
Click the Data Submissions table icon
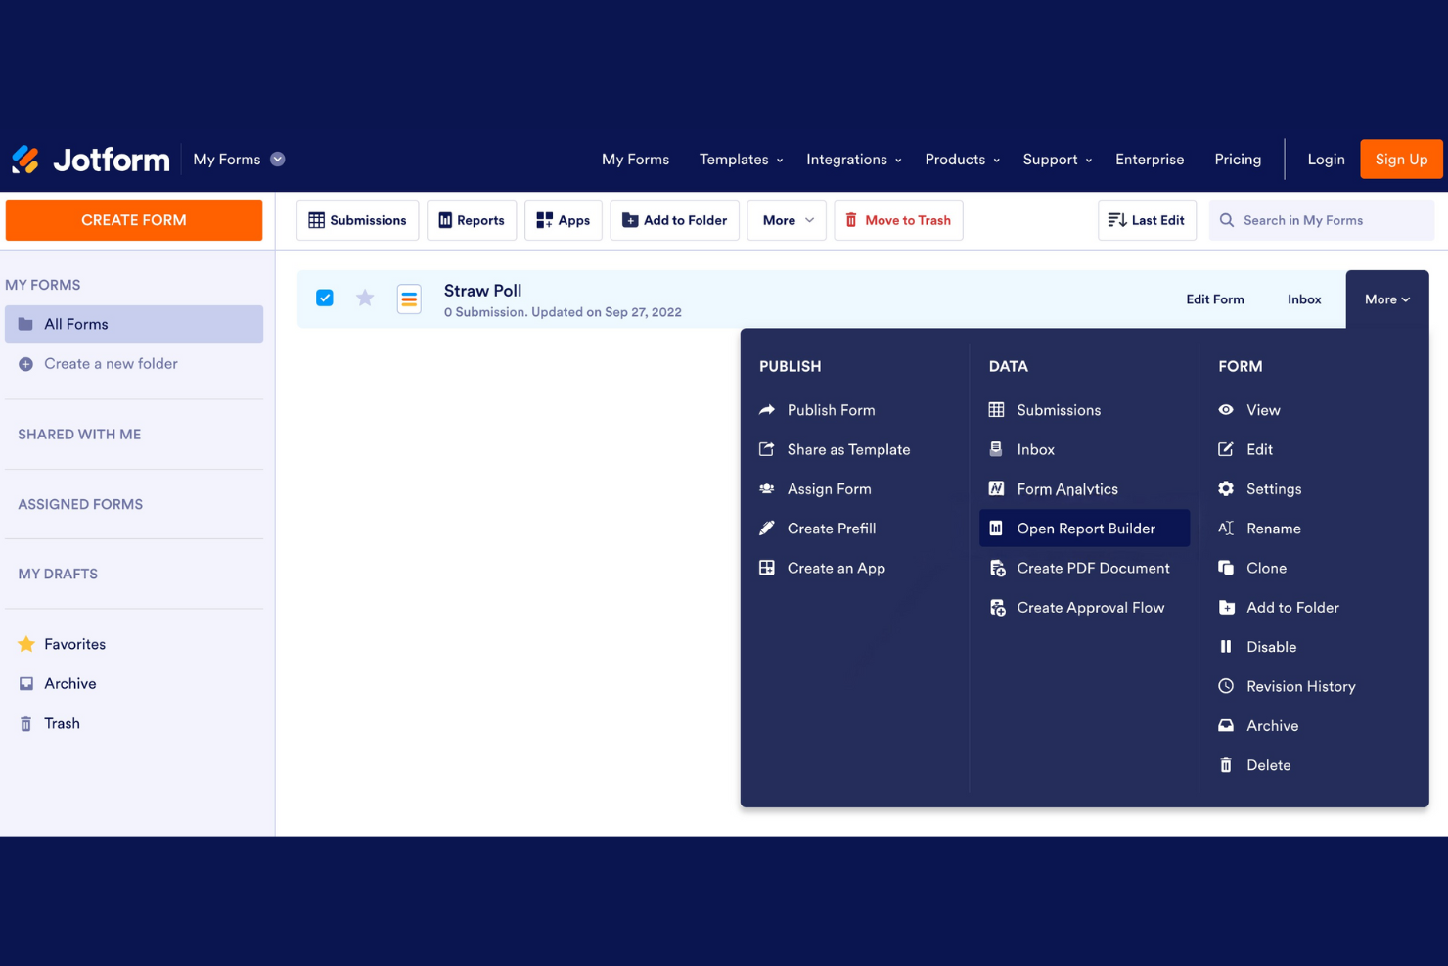point(996,410)
